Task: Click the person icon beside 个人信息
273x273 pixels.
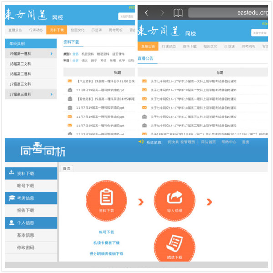Action: pyautogui.click(x=11, y=223)
